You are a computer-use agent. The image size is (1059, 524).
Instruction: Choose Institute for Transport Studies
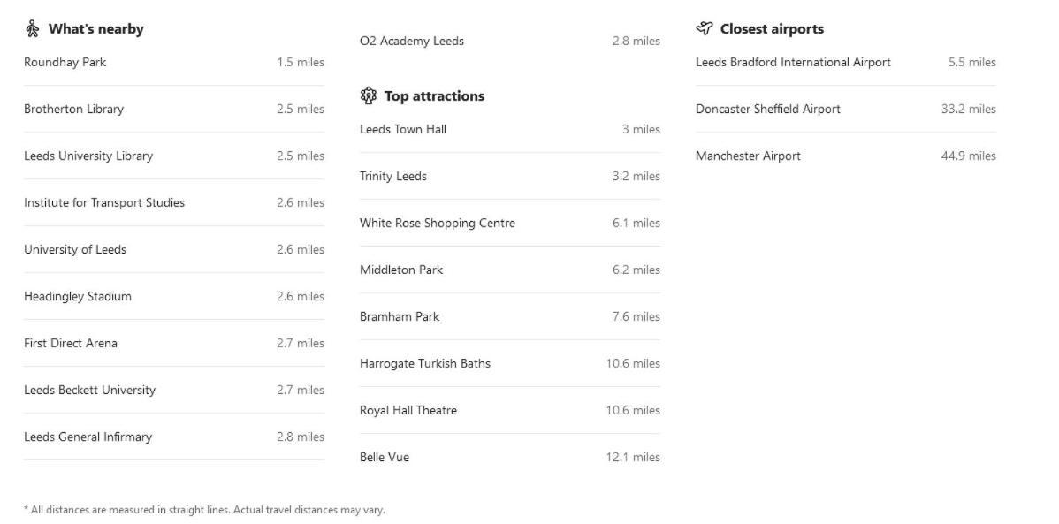(173, 202)
